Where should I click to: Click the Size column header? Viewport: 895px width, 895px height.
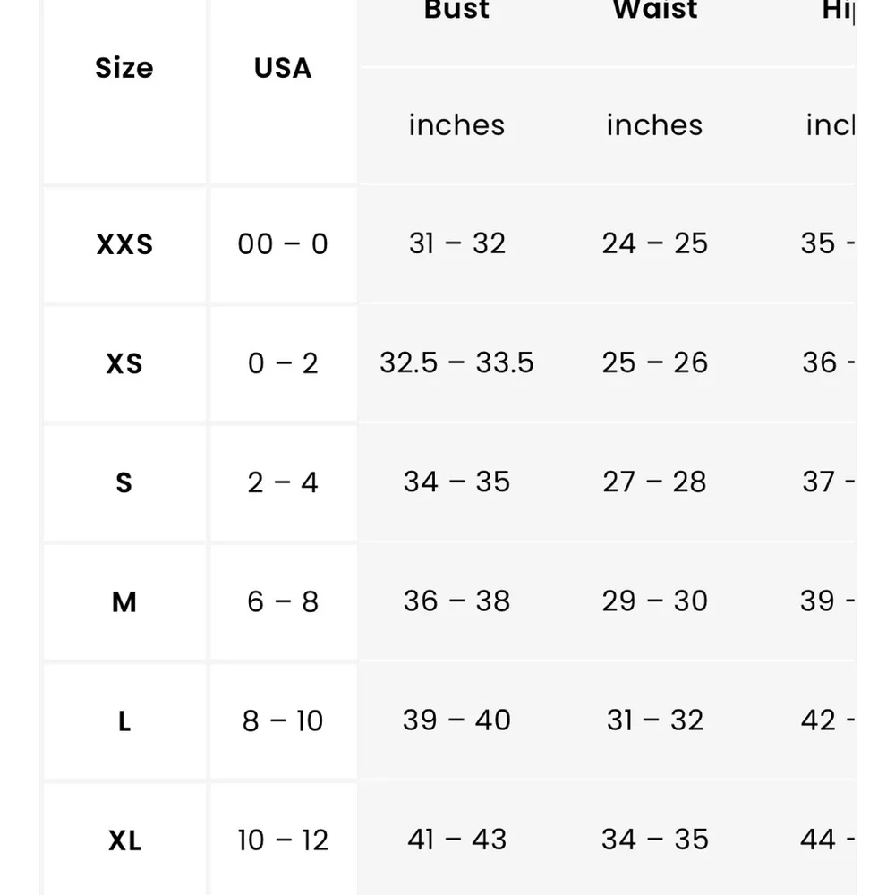[x=124, y=68]
